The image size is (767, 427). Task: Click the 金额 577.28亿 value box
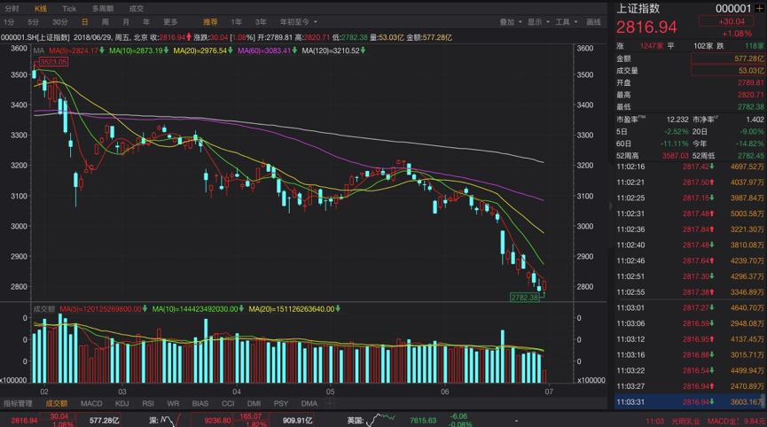727,58
